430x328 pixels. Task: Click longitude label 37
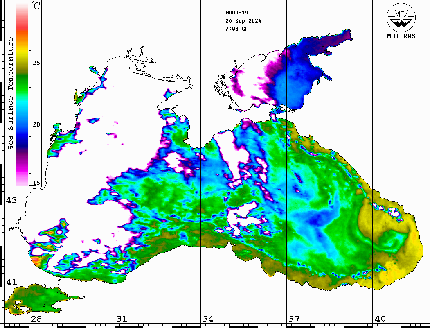[294, 319]
